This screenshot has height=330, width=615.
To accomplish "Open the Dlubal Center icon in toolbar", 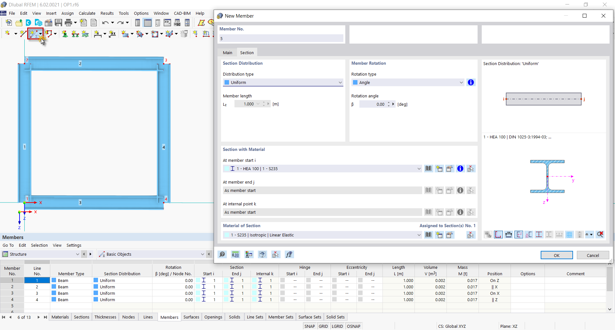I will tap(29, 22).
